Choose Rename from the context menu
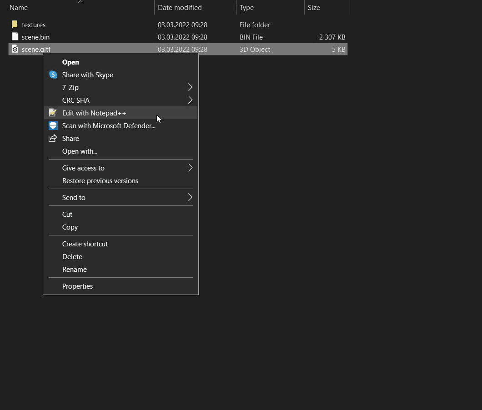 point(74,270)
